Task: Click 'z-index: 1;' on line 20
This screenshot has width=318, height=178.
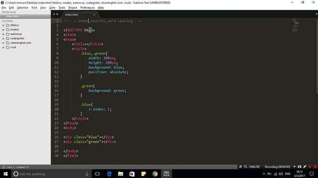Action: tap(100, 109)
